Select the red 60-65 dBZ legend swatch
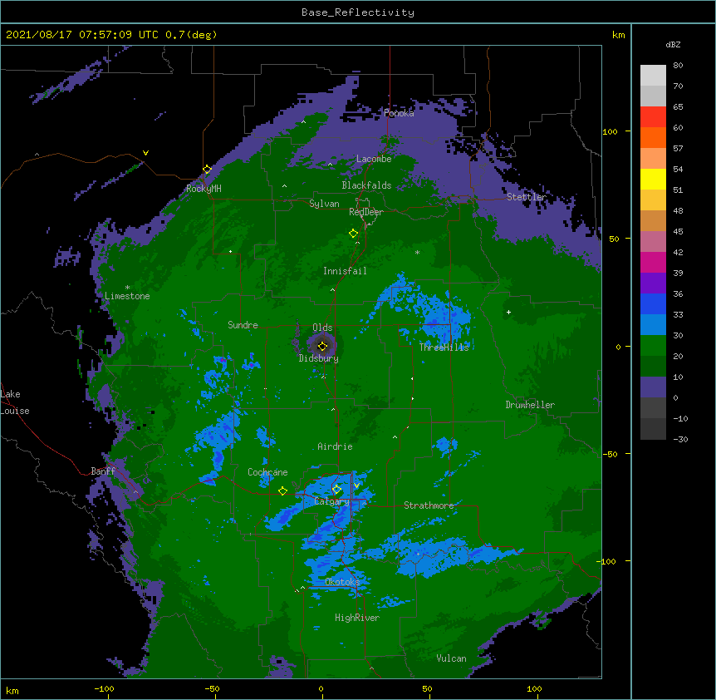 653,117
